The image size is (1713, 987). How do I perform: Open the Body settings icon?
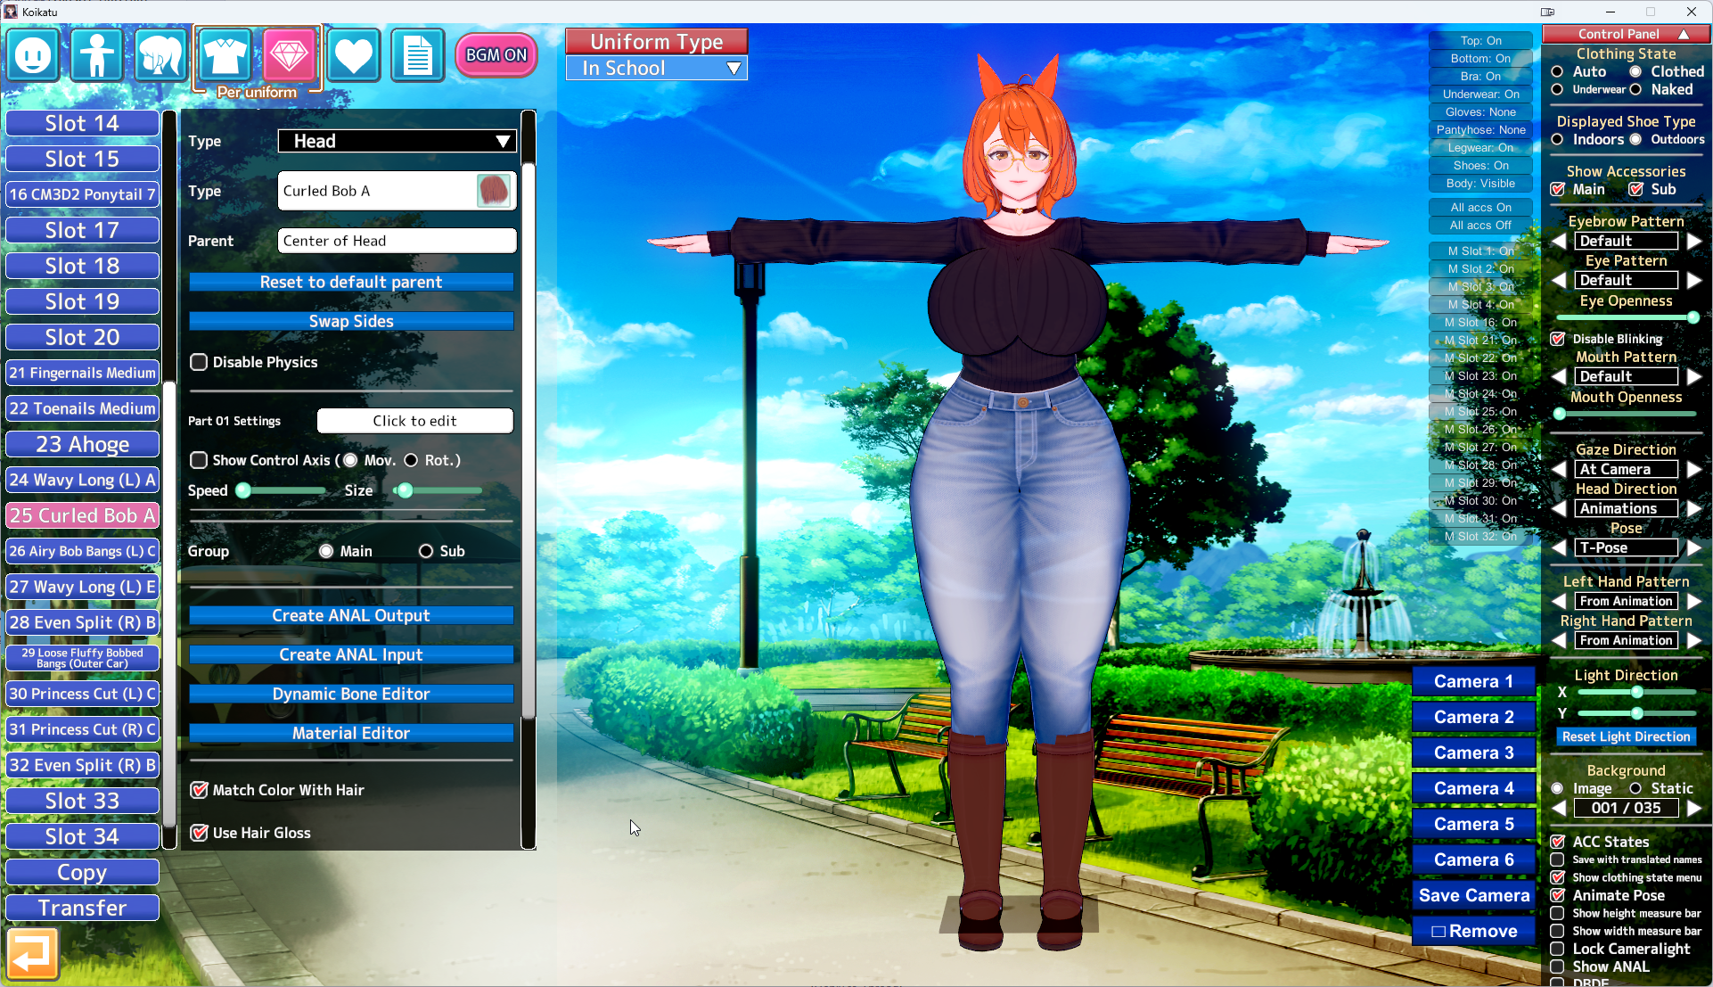(x=96, y=55)
